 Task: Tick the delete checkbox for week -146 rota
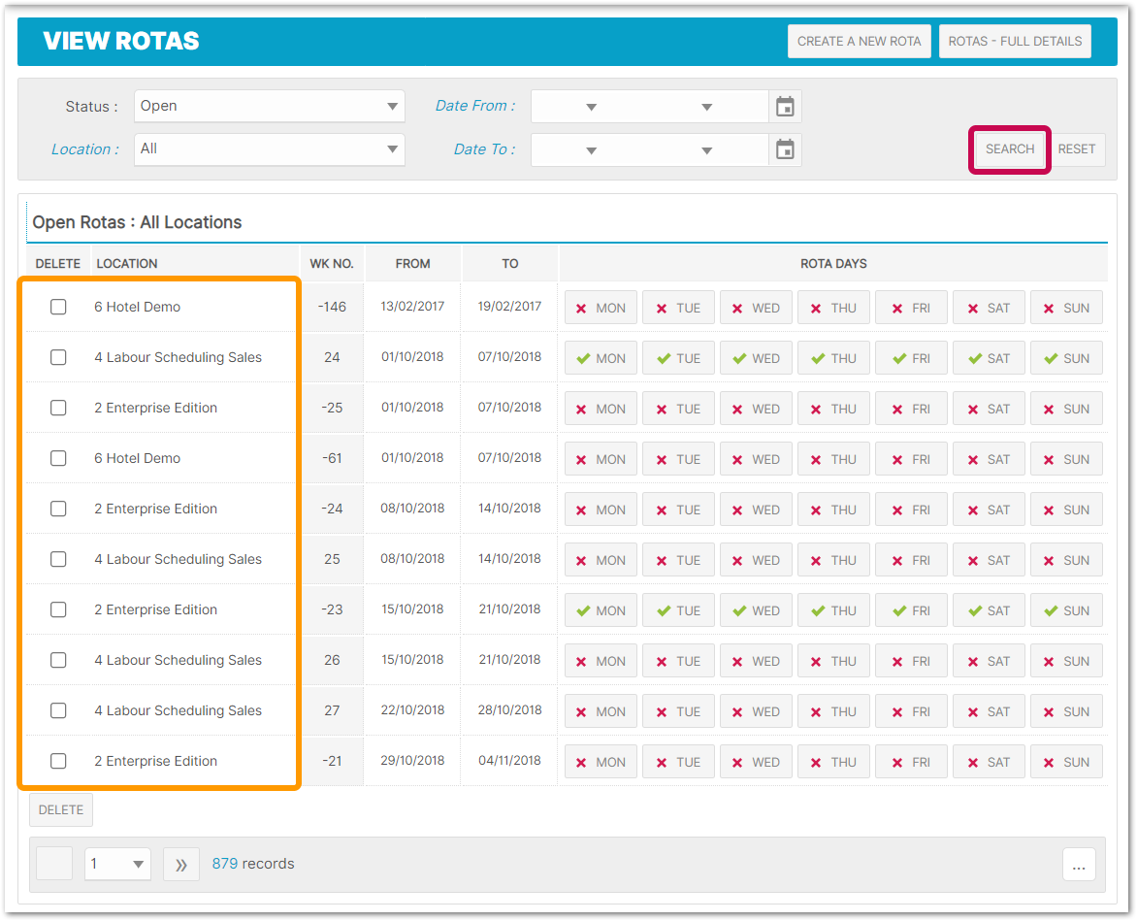[x=58, y=307]
